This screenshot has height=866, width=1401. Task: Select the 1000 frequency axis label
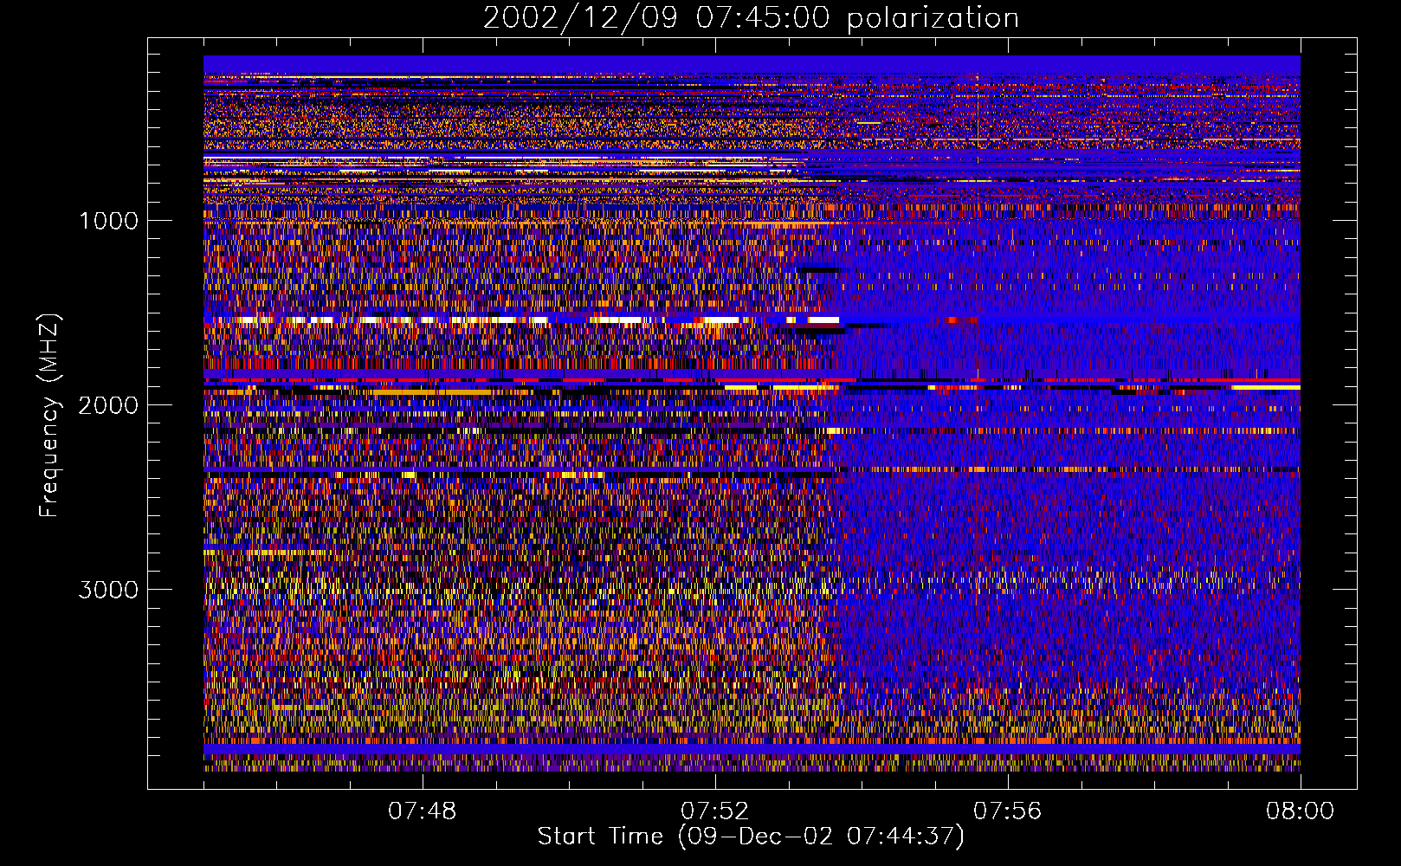pyautogui.click(x=108, y=221)
